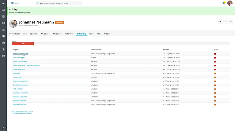The width and height of the screenshot is (235, 131).
Task: Switch to the Notizen tab
Action: [x=107, y=34]
